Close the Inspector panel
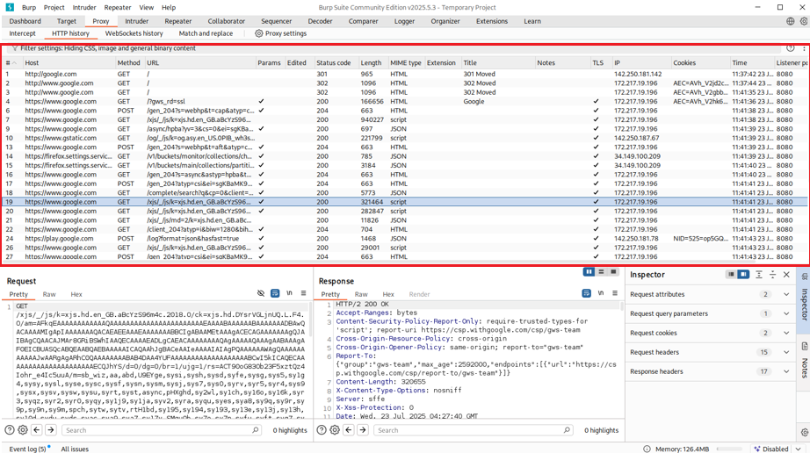 [786, 275]
